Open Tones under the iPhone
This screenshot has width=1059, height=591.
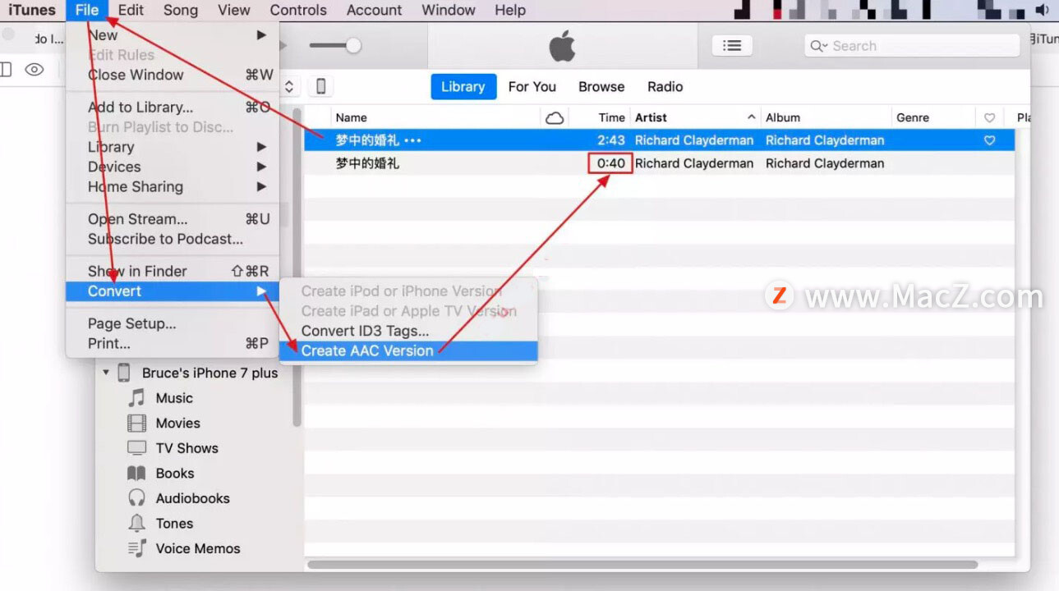[174, 524]
